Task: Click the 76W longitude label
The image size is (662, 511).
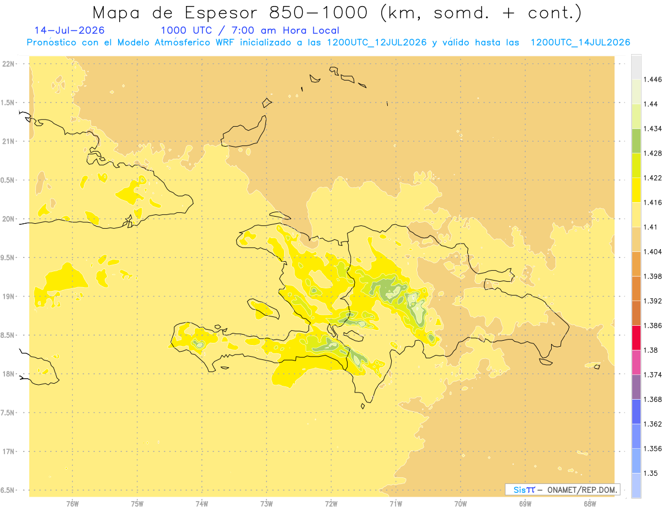Action: pyautogui.click(x=72, y=503)
